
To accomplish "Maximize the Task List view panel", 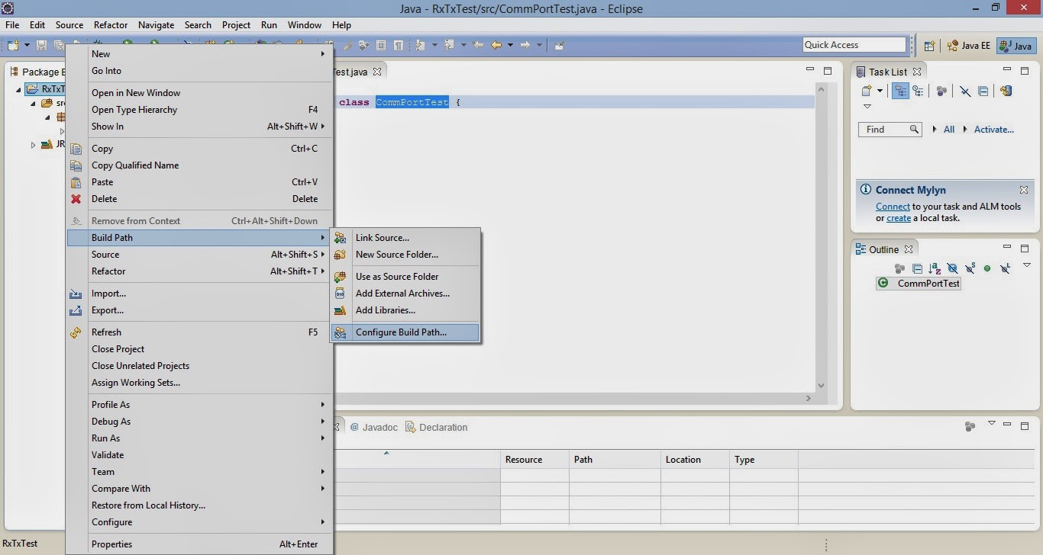I will 1025,71.
